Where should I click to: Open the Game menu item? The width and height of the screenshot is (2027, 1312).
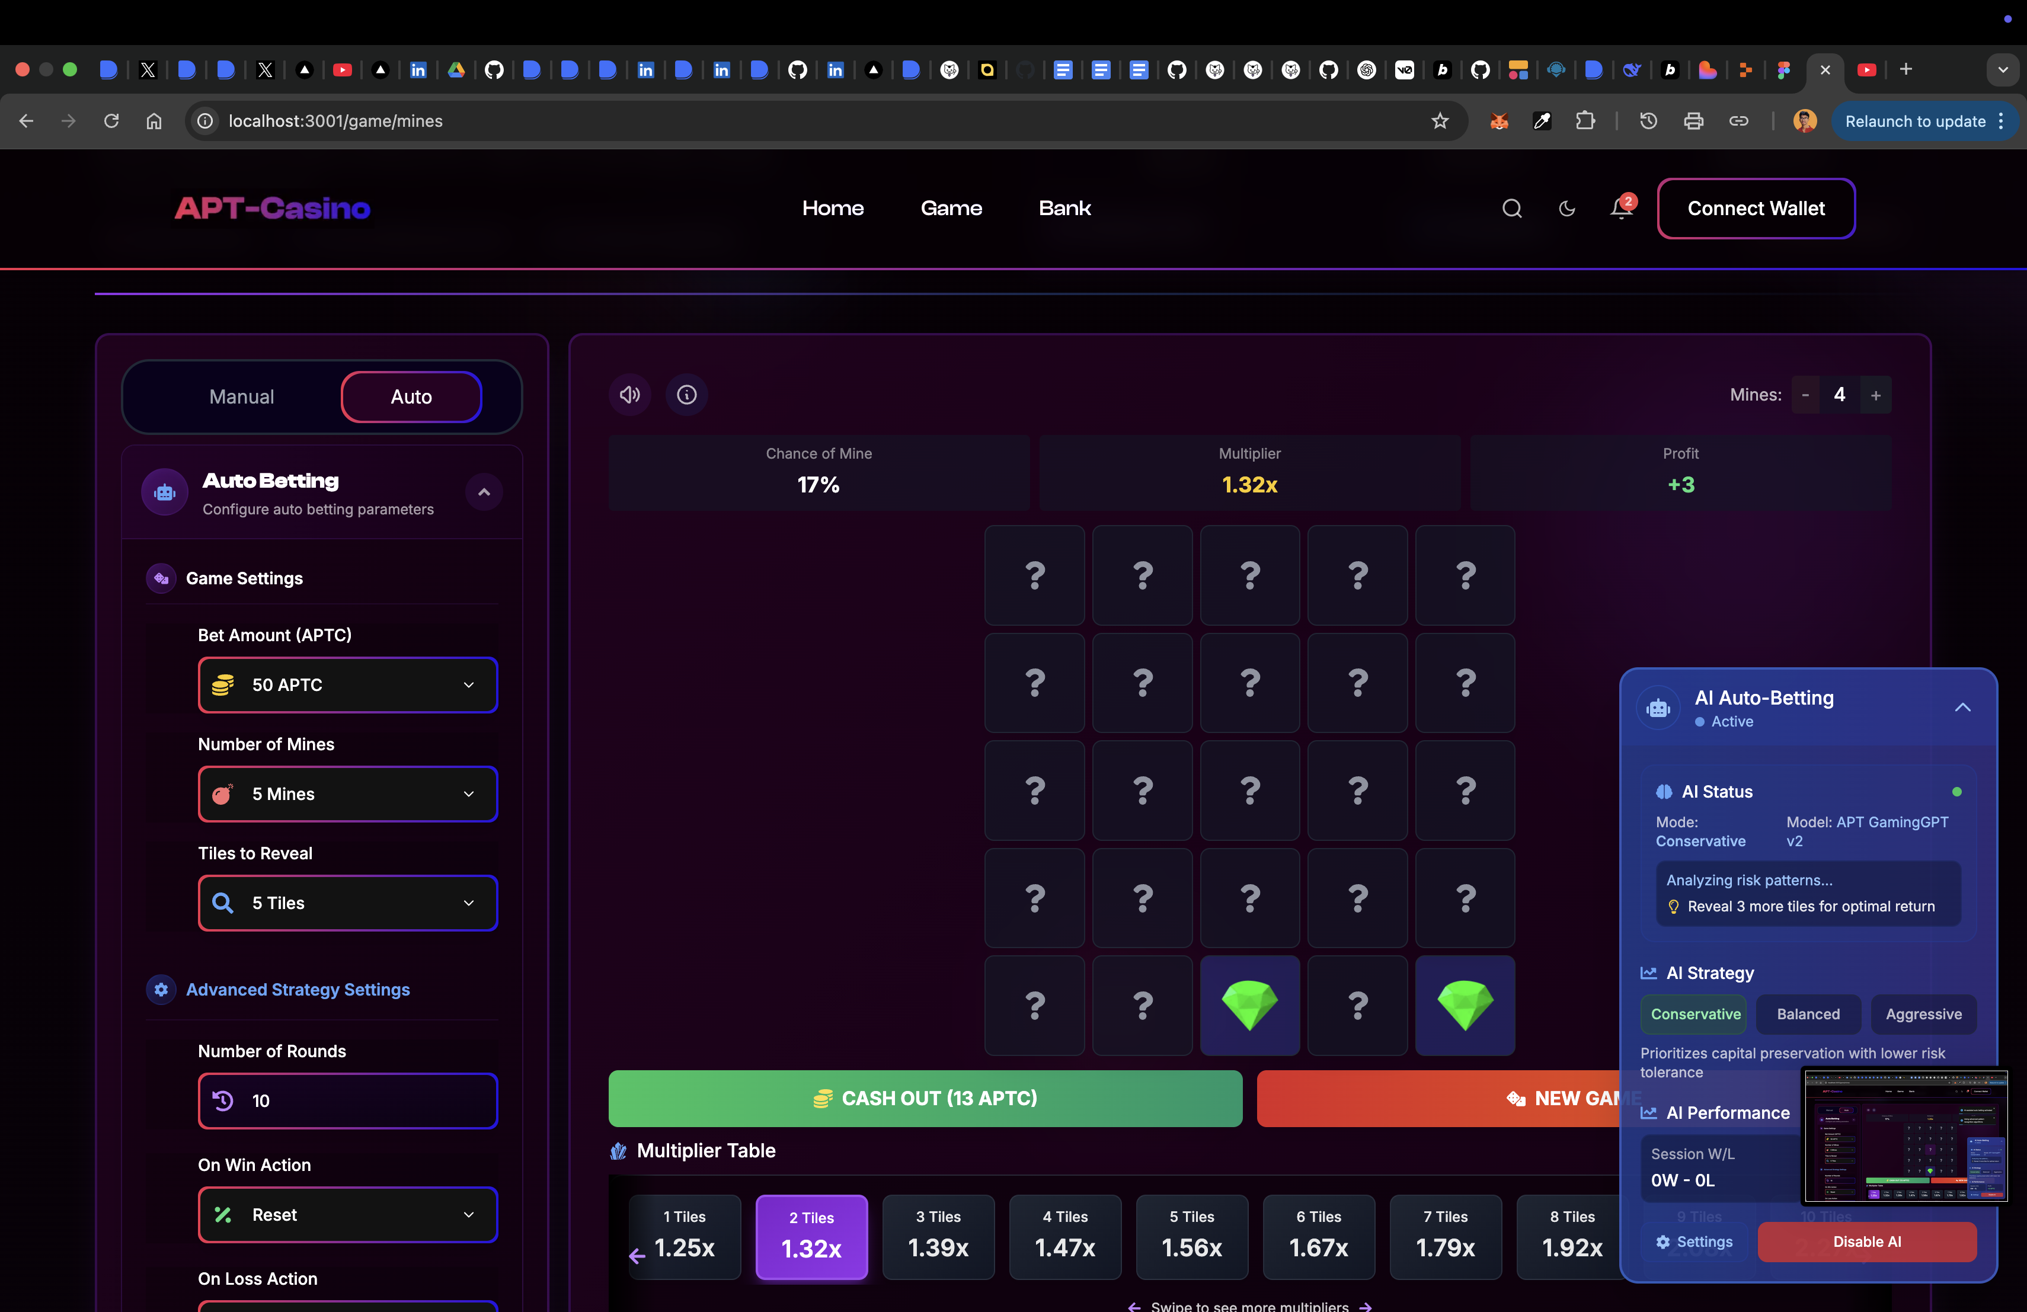tap(951, 209)
